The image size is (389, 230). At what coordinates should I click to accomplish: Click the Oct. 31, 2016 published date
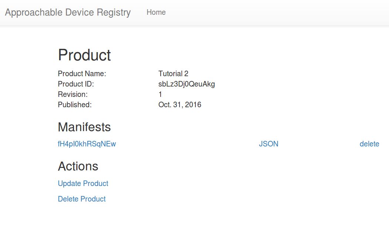point(180,105)
